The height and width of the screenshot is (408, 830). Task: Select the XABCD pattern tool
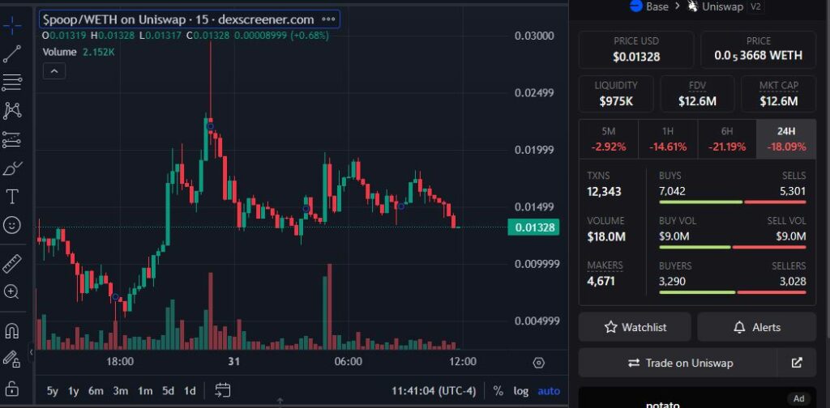coord(11,110)
